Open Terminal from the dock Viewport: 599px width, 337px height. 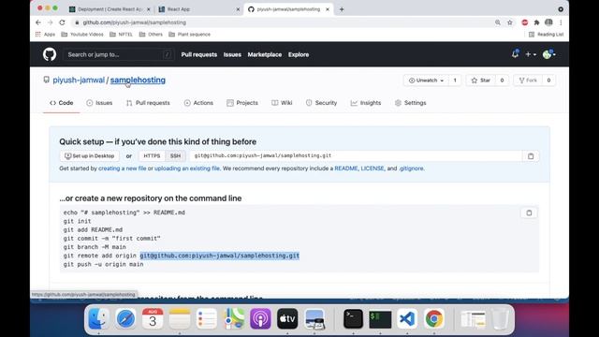point(353,318)
